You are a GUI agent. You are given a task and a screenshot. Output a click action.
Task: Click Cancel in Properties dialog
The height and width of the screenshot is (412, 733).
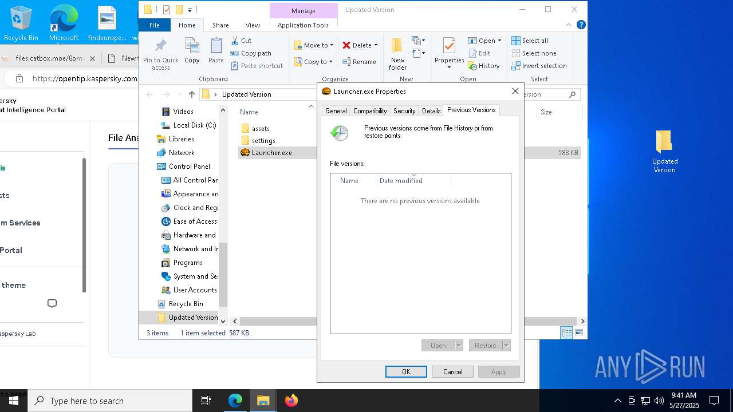(x=452, y=372)
